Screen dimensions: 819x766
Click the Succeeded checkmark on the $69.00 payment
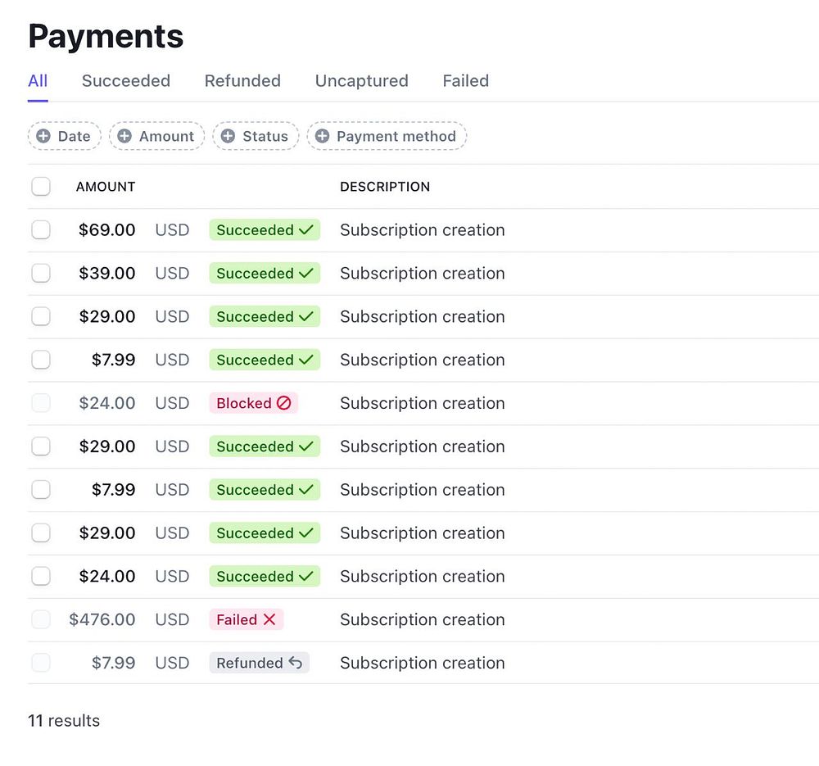306,230
